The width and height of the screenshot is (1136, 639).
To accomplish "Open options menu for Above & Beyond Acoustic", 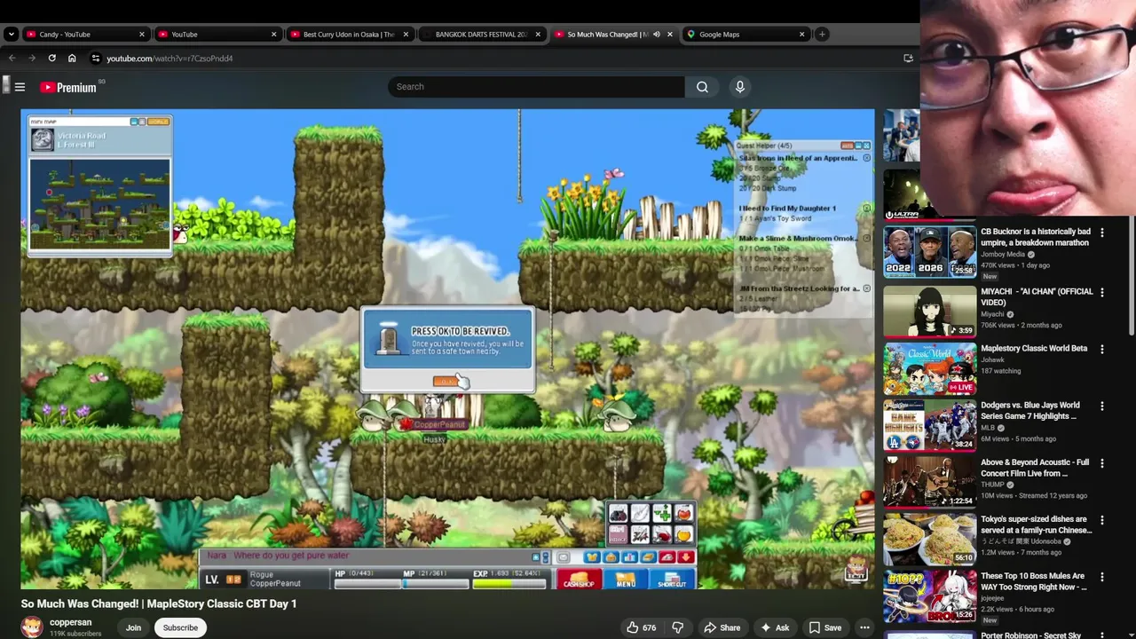I will click(x=1102, y=463).
